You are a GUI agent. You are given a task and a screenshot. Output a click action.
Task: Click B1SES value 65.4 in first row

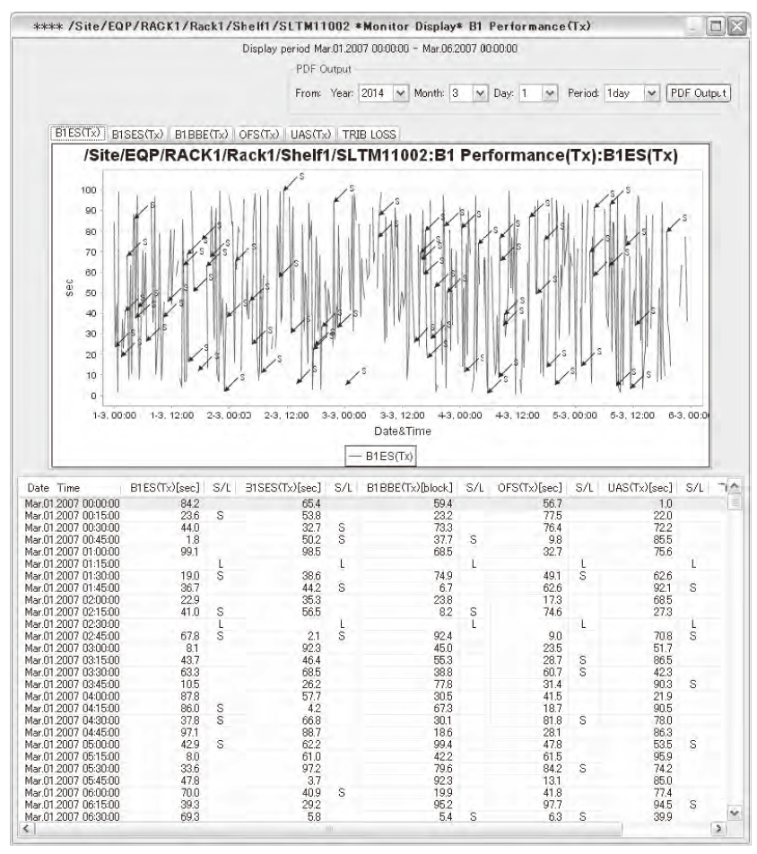pos(311,504)
